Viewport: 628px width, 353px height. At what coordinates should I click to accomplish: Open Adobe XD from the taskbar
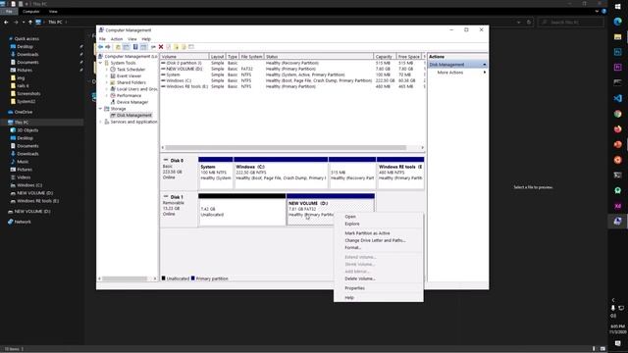point(617,206)
